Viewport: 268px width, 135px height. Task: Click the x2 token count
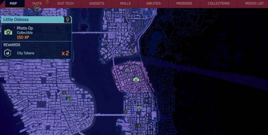pyautogui.click(x=65, y=53)
